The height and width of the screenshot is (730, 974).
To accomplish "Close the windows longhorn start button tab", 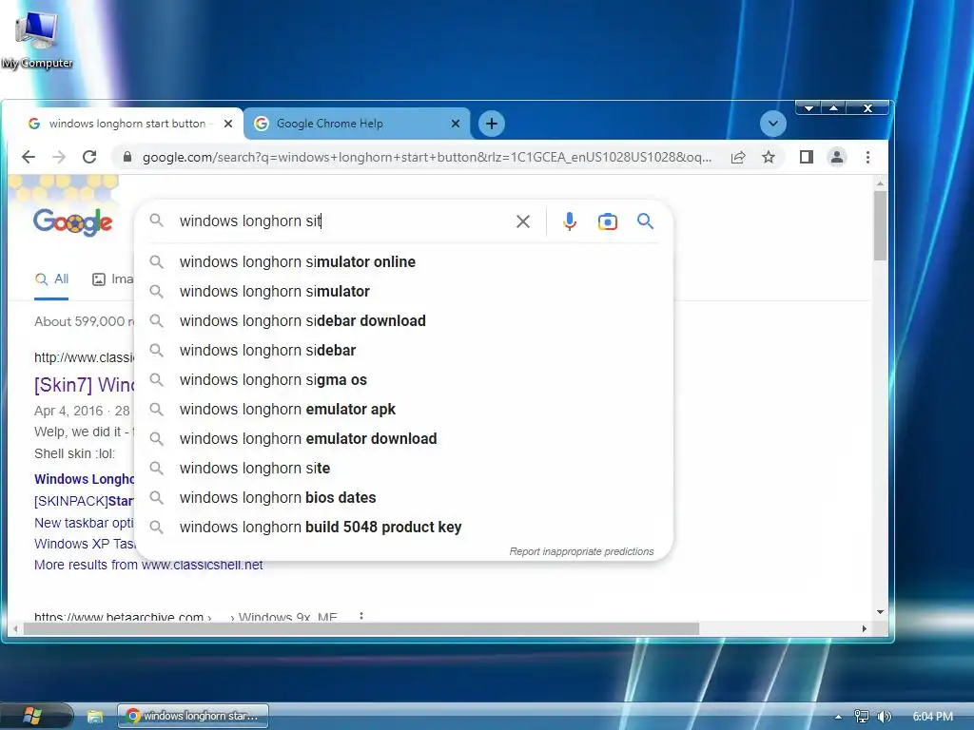I will (228, 124).
